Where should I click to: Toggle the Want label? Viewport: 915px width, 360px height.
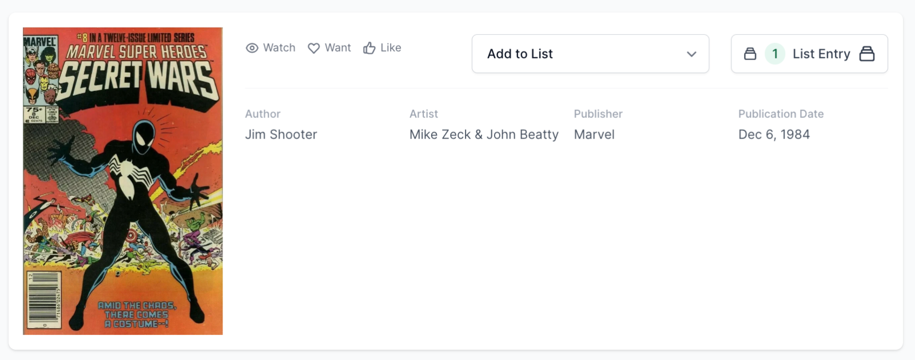pos(338,48)
